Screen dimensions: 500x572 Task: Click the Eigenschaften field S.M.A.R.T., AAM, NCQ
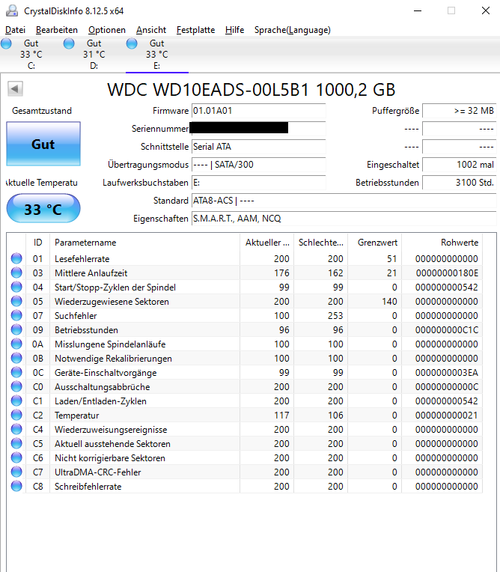tap(344, 219)
